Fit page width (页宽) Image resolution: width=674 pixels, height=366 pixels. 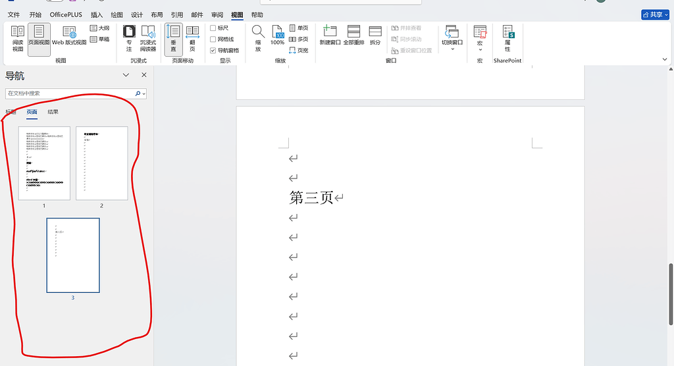click(x=299, y=50)
